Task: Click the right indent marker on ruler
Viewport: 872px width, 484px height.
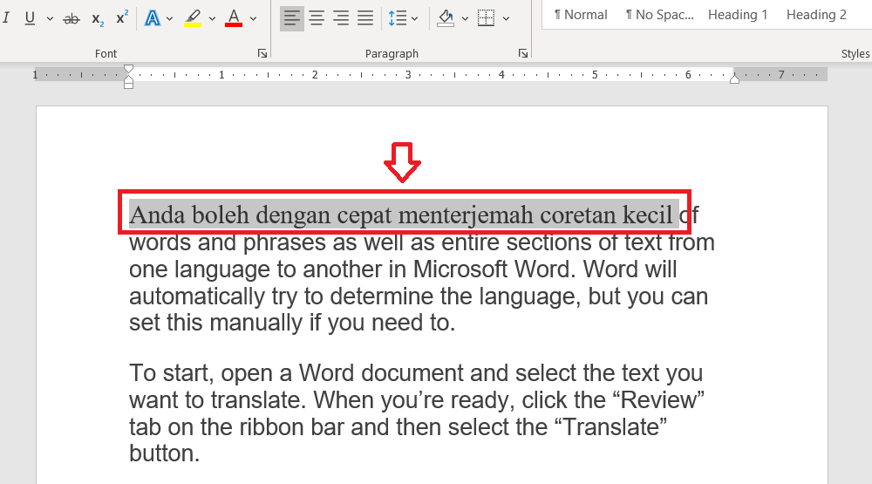Action: [734, 78]
